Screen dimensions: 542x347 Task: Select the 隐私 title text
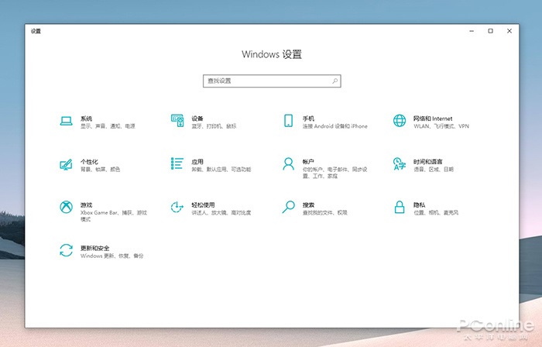click(420, 205)
